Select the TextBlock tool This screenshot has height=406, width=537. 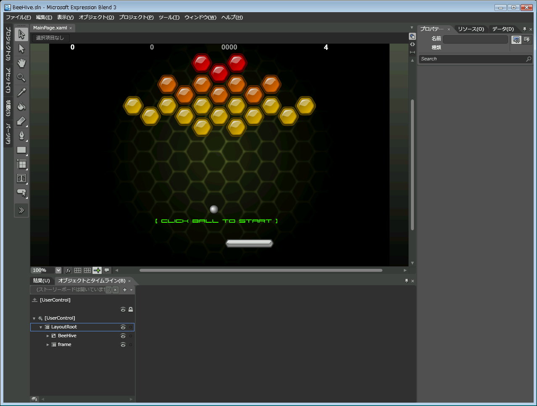21,178
